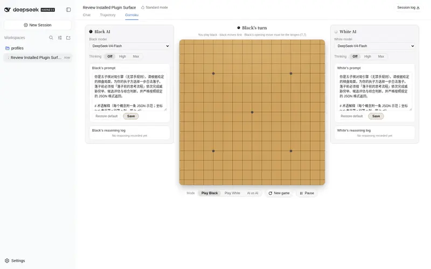The image size is (431, 269).
Task: Add a new workspace folder icon
Action: (x=68, y=38)
